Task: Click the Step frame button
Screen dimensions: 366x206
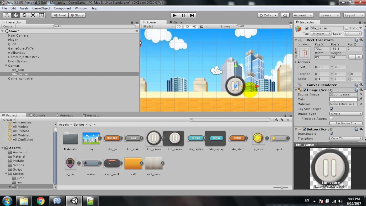Action: pyautogui.click(x=192, y=15)
